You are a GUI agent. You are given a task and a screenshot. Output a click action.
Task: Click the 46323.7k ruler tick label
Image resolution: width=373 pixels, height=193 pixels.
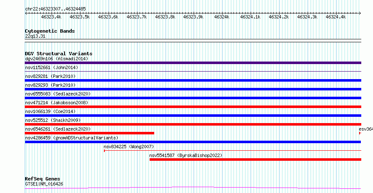pyautogui.click(x=137, y=17)
